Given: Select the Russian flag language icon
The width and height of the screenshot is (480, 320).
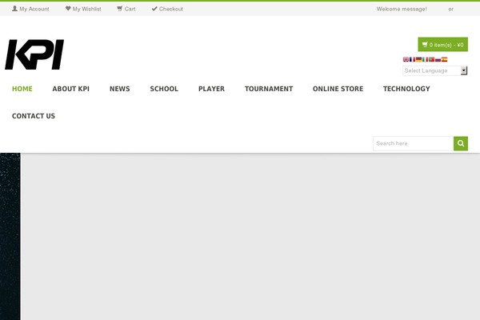Looking at the screenshot, I should [x=438, y=59].
